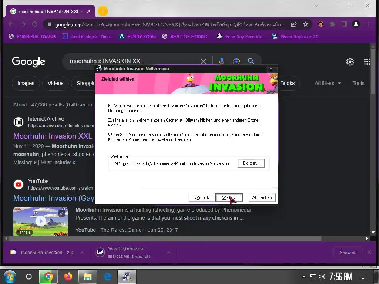Open the Google apps grid
Image resolution: width=379 pixels, height=284 pixels.
367,62
